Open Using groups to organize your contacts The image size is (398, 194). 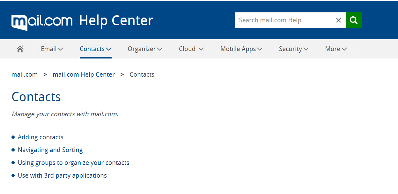pyautogui.click(x=74, y=163)
